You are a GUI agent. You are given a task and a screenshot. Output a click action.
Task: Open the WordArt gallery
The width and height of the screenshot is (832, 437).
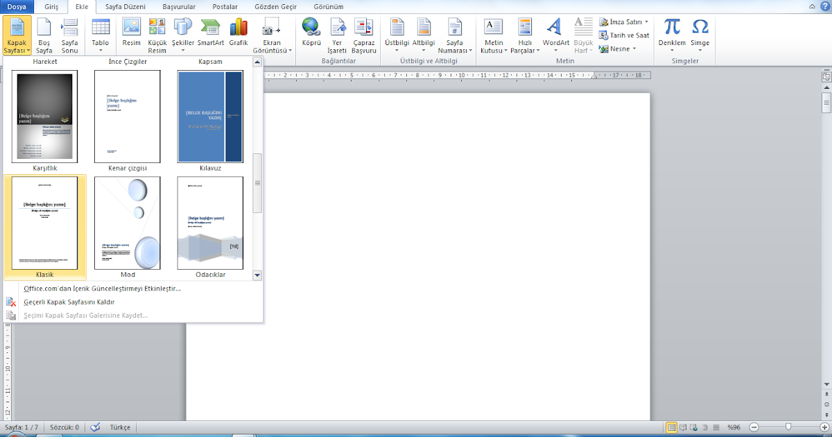pos(555,35)
